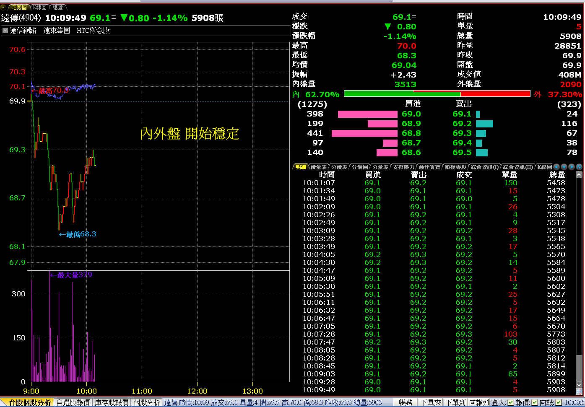
Task: Open the 速覽 tab
Action: 58,7
